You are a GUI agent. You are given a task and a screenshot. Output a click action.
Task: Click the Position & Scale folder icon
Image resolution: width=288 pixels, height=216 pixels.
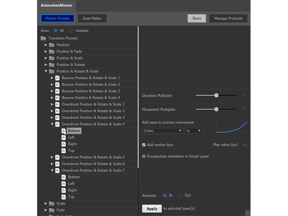pos(52,58)
